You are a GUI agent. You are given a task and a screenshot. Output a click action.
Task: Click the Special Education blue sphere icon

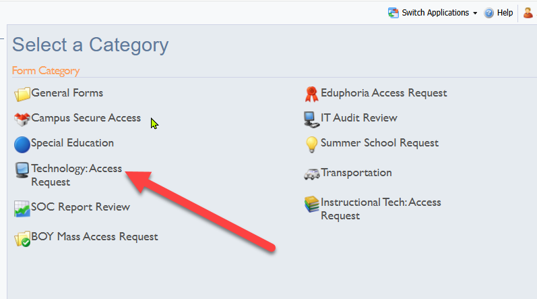[22, 144]
